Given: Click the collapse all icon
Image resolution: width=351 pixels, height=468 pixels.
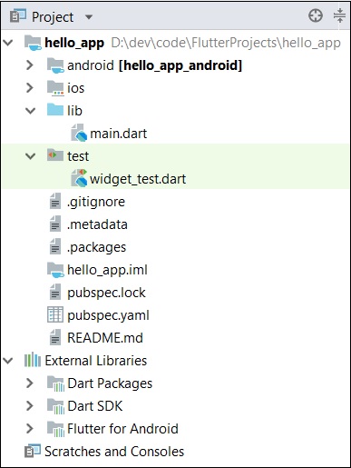Looking at the screenshot, I should pos(340,15).
